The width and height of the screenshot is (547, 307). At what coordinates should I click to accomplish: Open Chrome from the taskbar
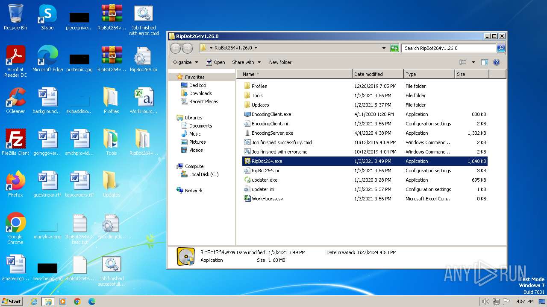(77, 301)
